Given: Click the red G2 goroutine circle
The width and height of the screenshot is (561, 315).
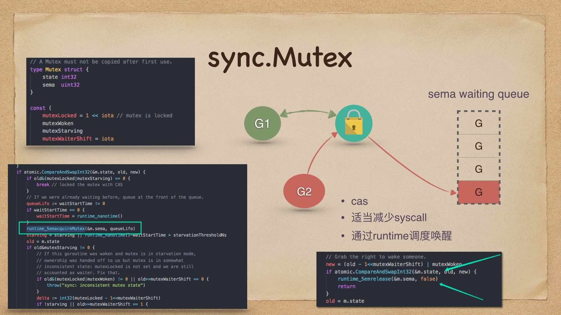Looking at the screenshot, I should click(x=304, y=191).
